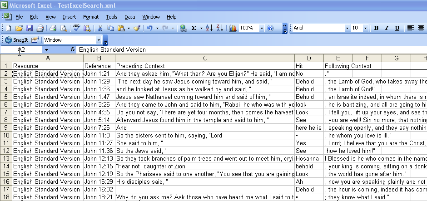Click the formula bar text field
The image size is (427, 201).
(x=252, y=50)
